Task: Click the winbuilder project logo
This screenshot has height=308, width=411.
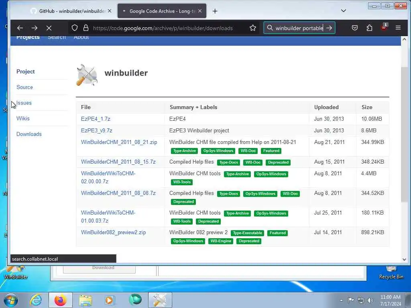Action: [x=87, y=75]
